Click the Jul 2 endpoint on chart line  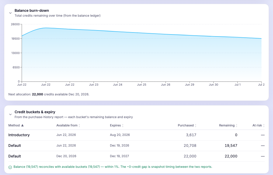(261, 39)
